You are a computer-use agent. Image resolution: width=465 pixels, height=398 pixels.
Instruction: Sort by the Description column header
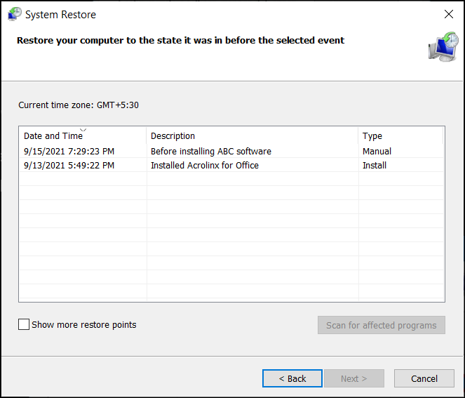click(x=173, y=136)
